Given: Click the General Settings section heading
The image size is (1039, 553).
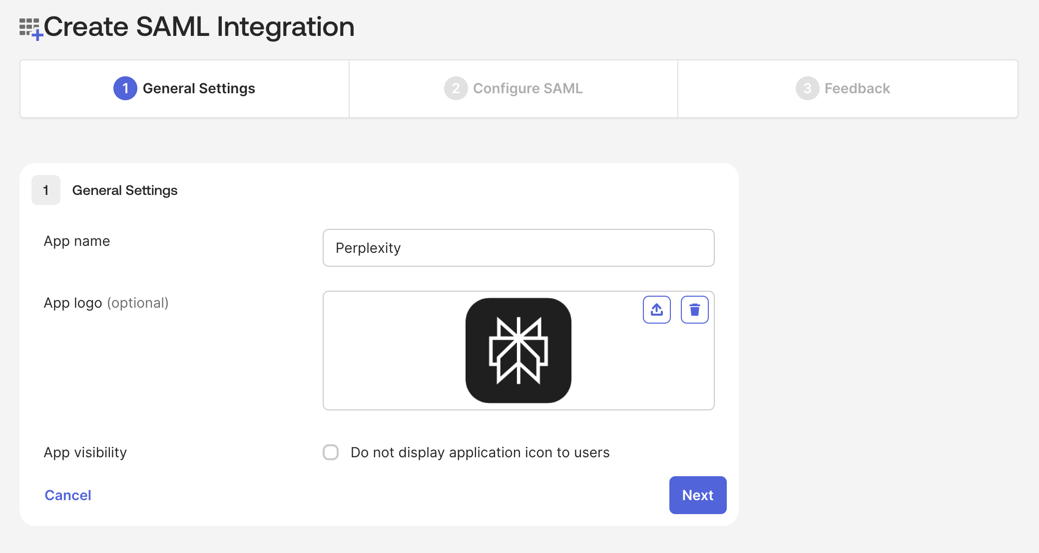Looking at the screenshot, I should (125, 190).
